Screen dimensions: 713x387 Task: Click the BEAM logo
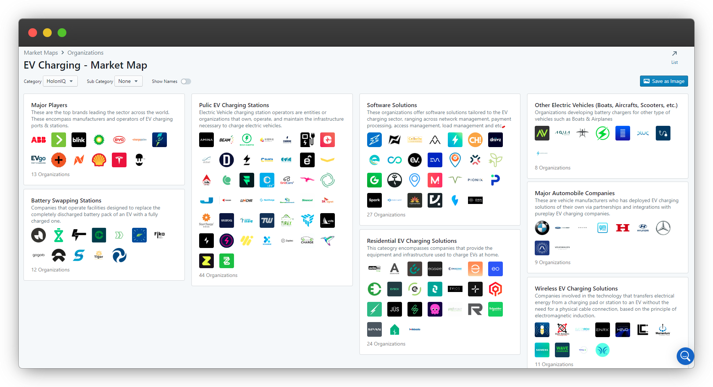[227, 140]
